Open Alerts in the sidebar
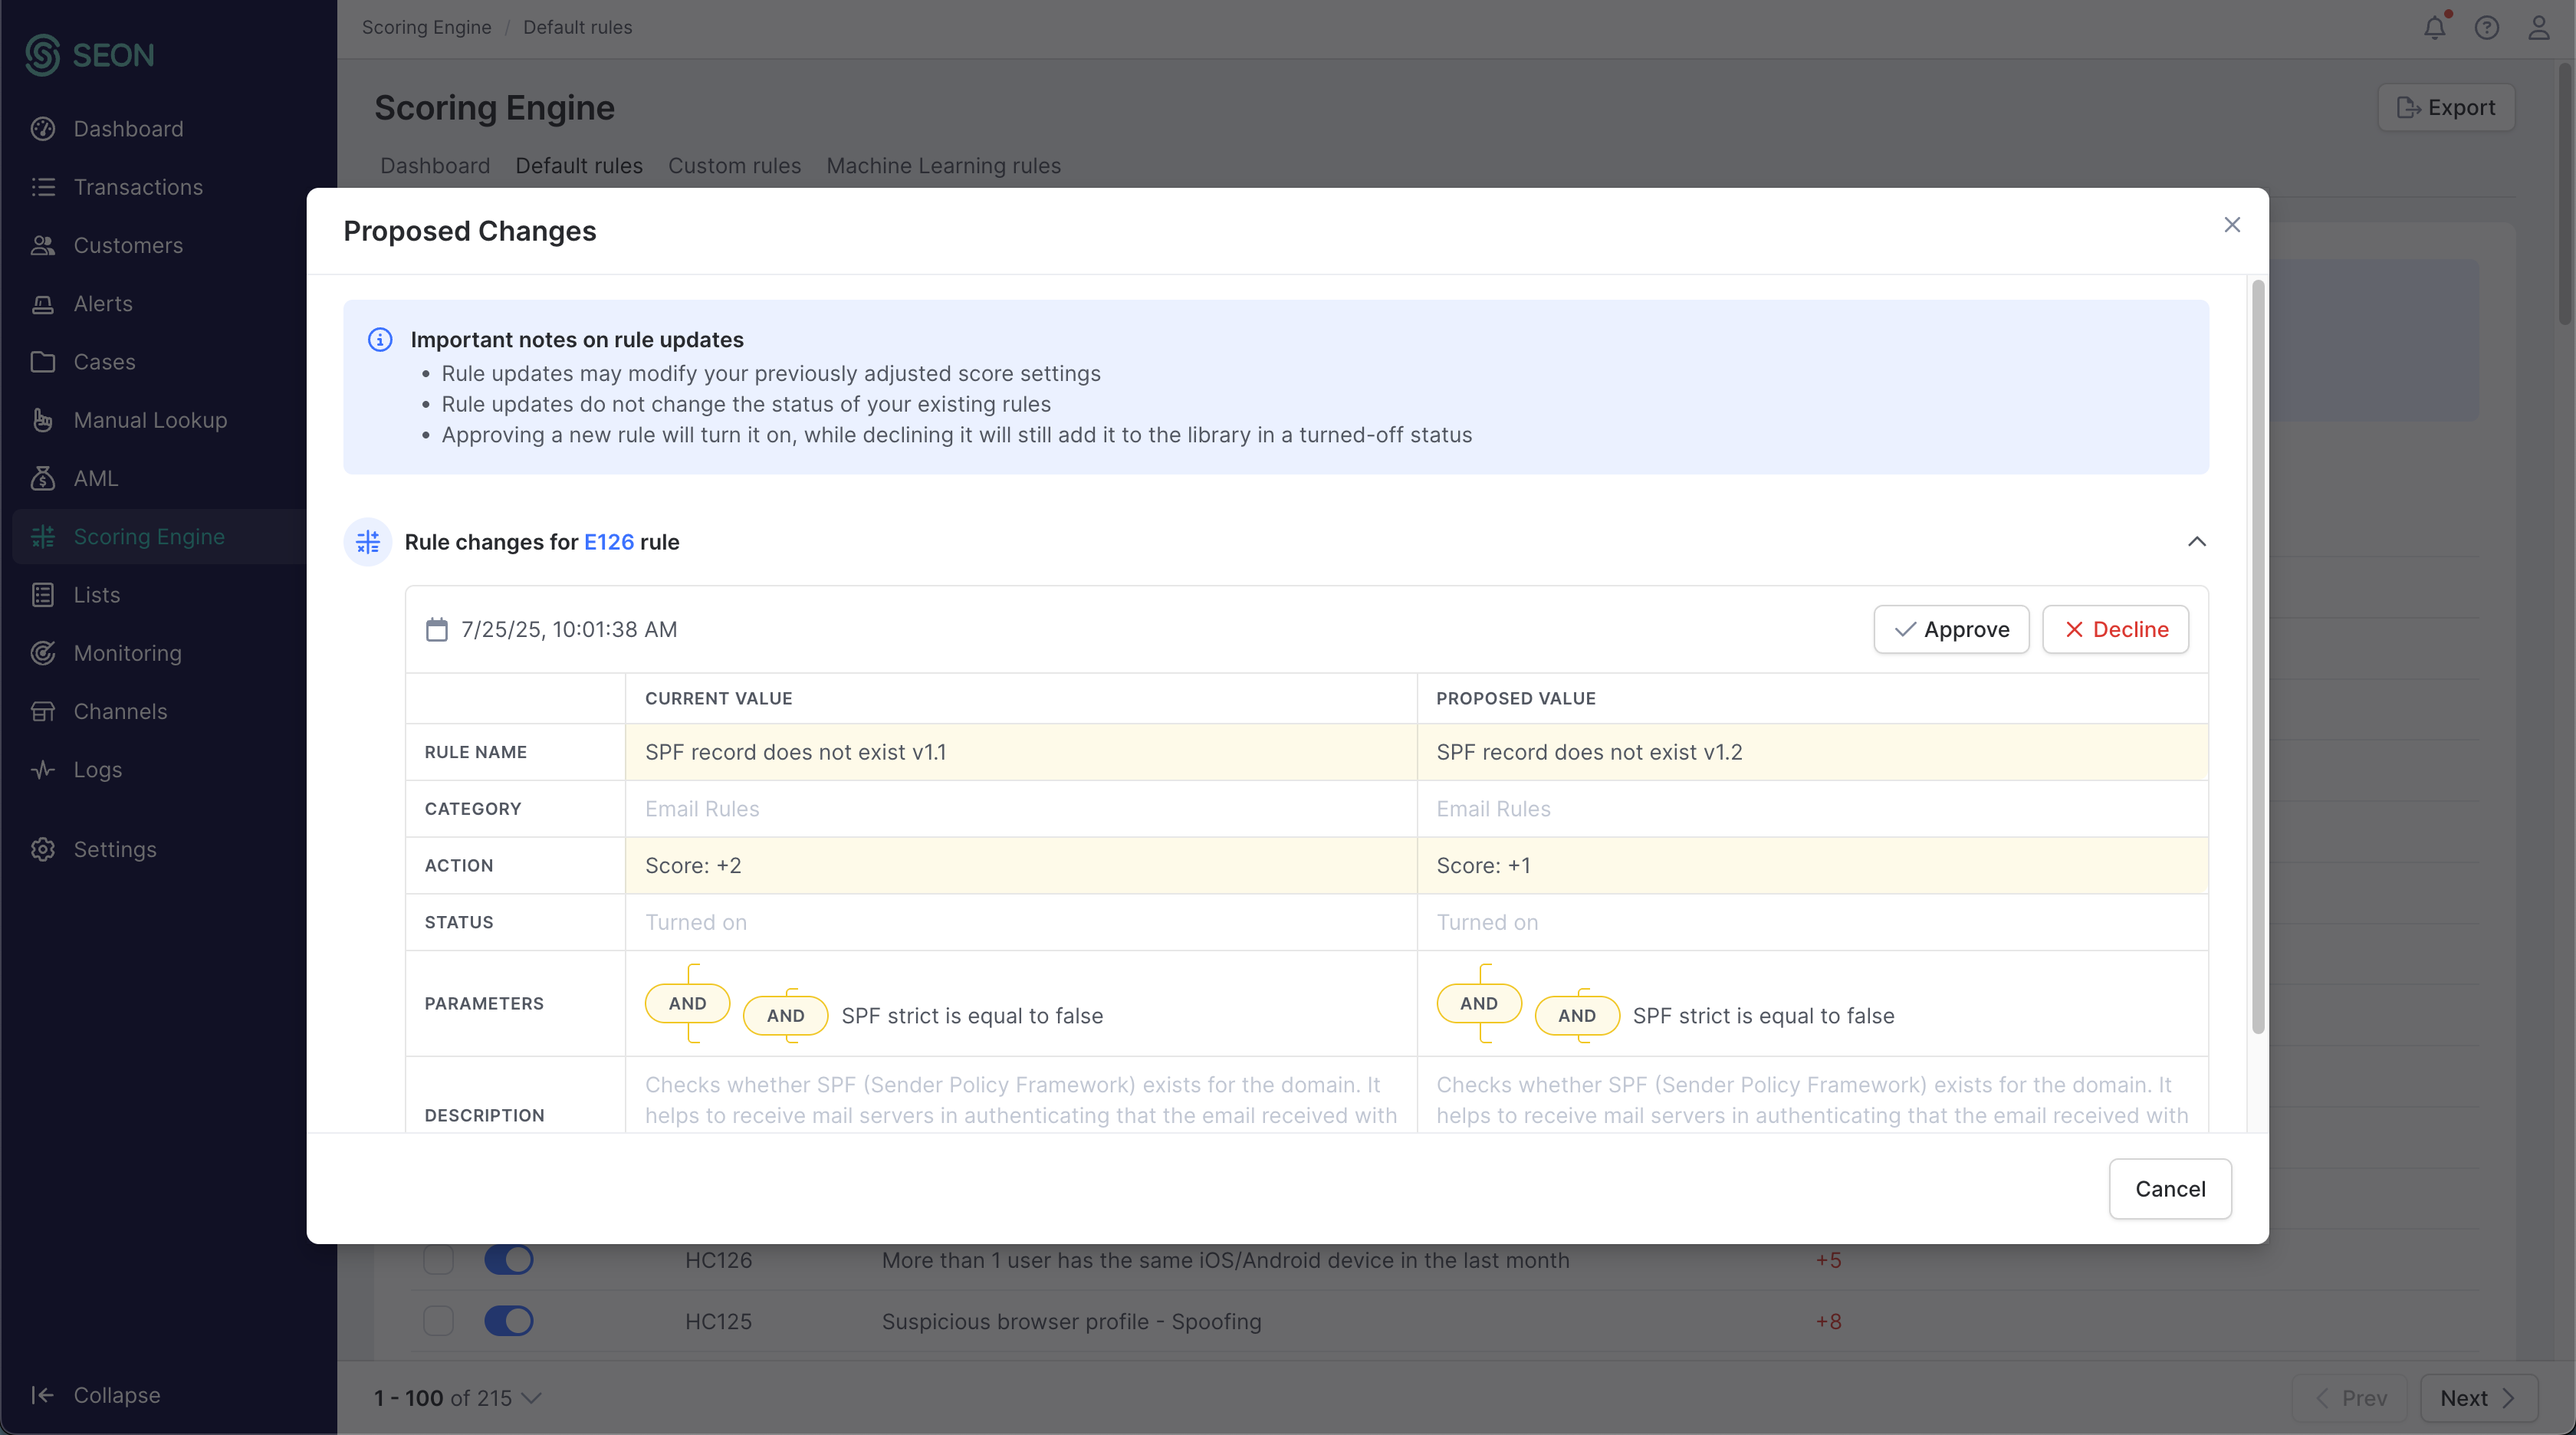This screenshot has width=2576, height=1435. pyautogui.click(x=103, y=304)
